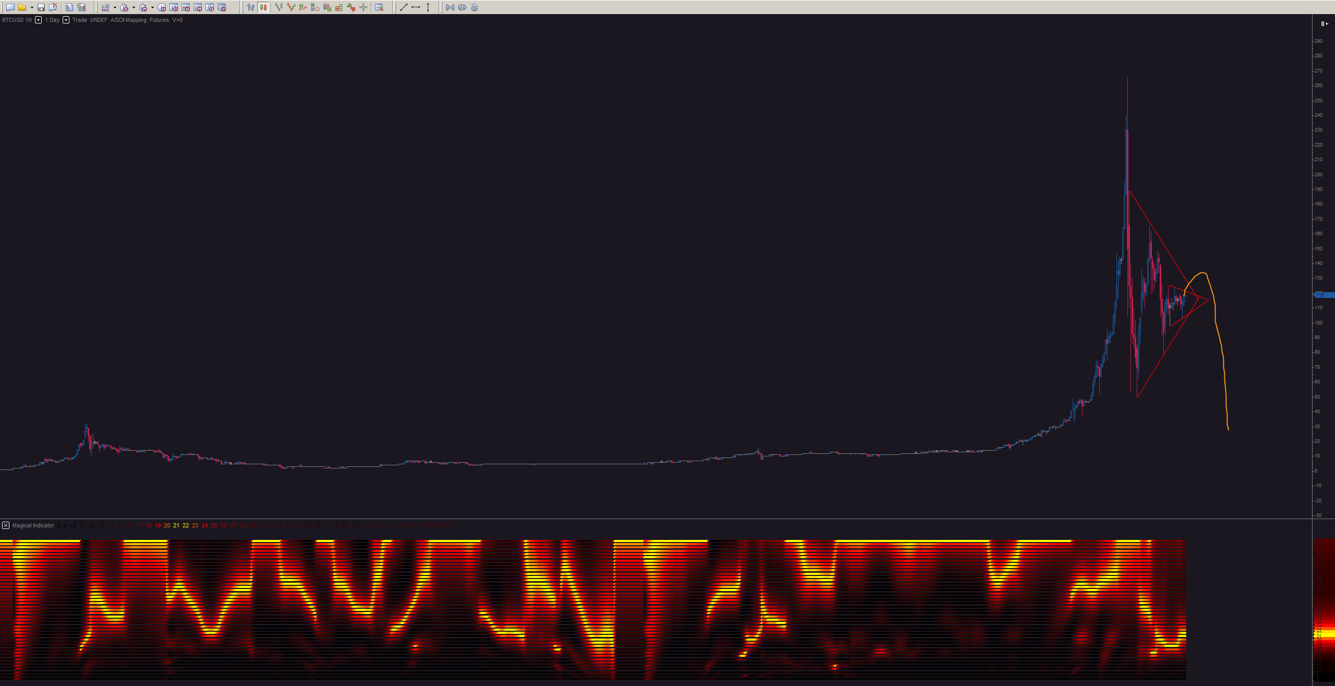Viewport: 1335px width, 686px height.
Task: Select the horizontal line drawing tool
Action: [416, 7]
